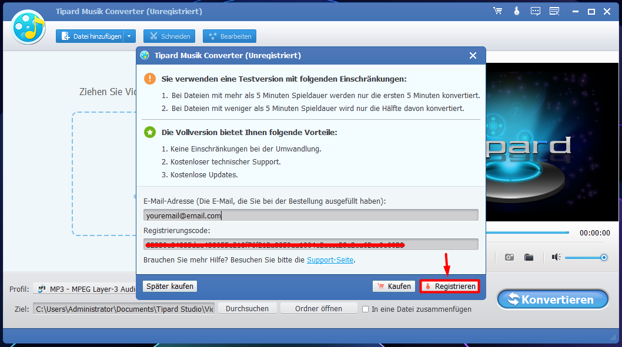This screenshot has height=347, width=622.
Task: Click text 'Kostenlose Updates.'
Action: [x=204, y=175]
